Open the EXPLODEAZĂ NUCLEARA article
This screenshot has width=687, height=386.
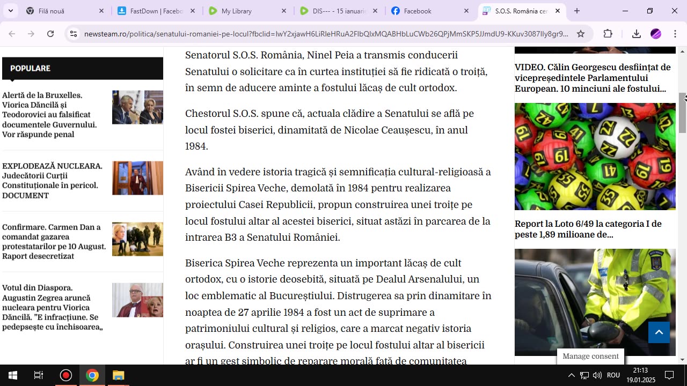[x=52, y=181]
